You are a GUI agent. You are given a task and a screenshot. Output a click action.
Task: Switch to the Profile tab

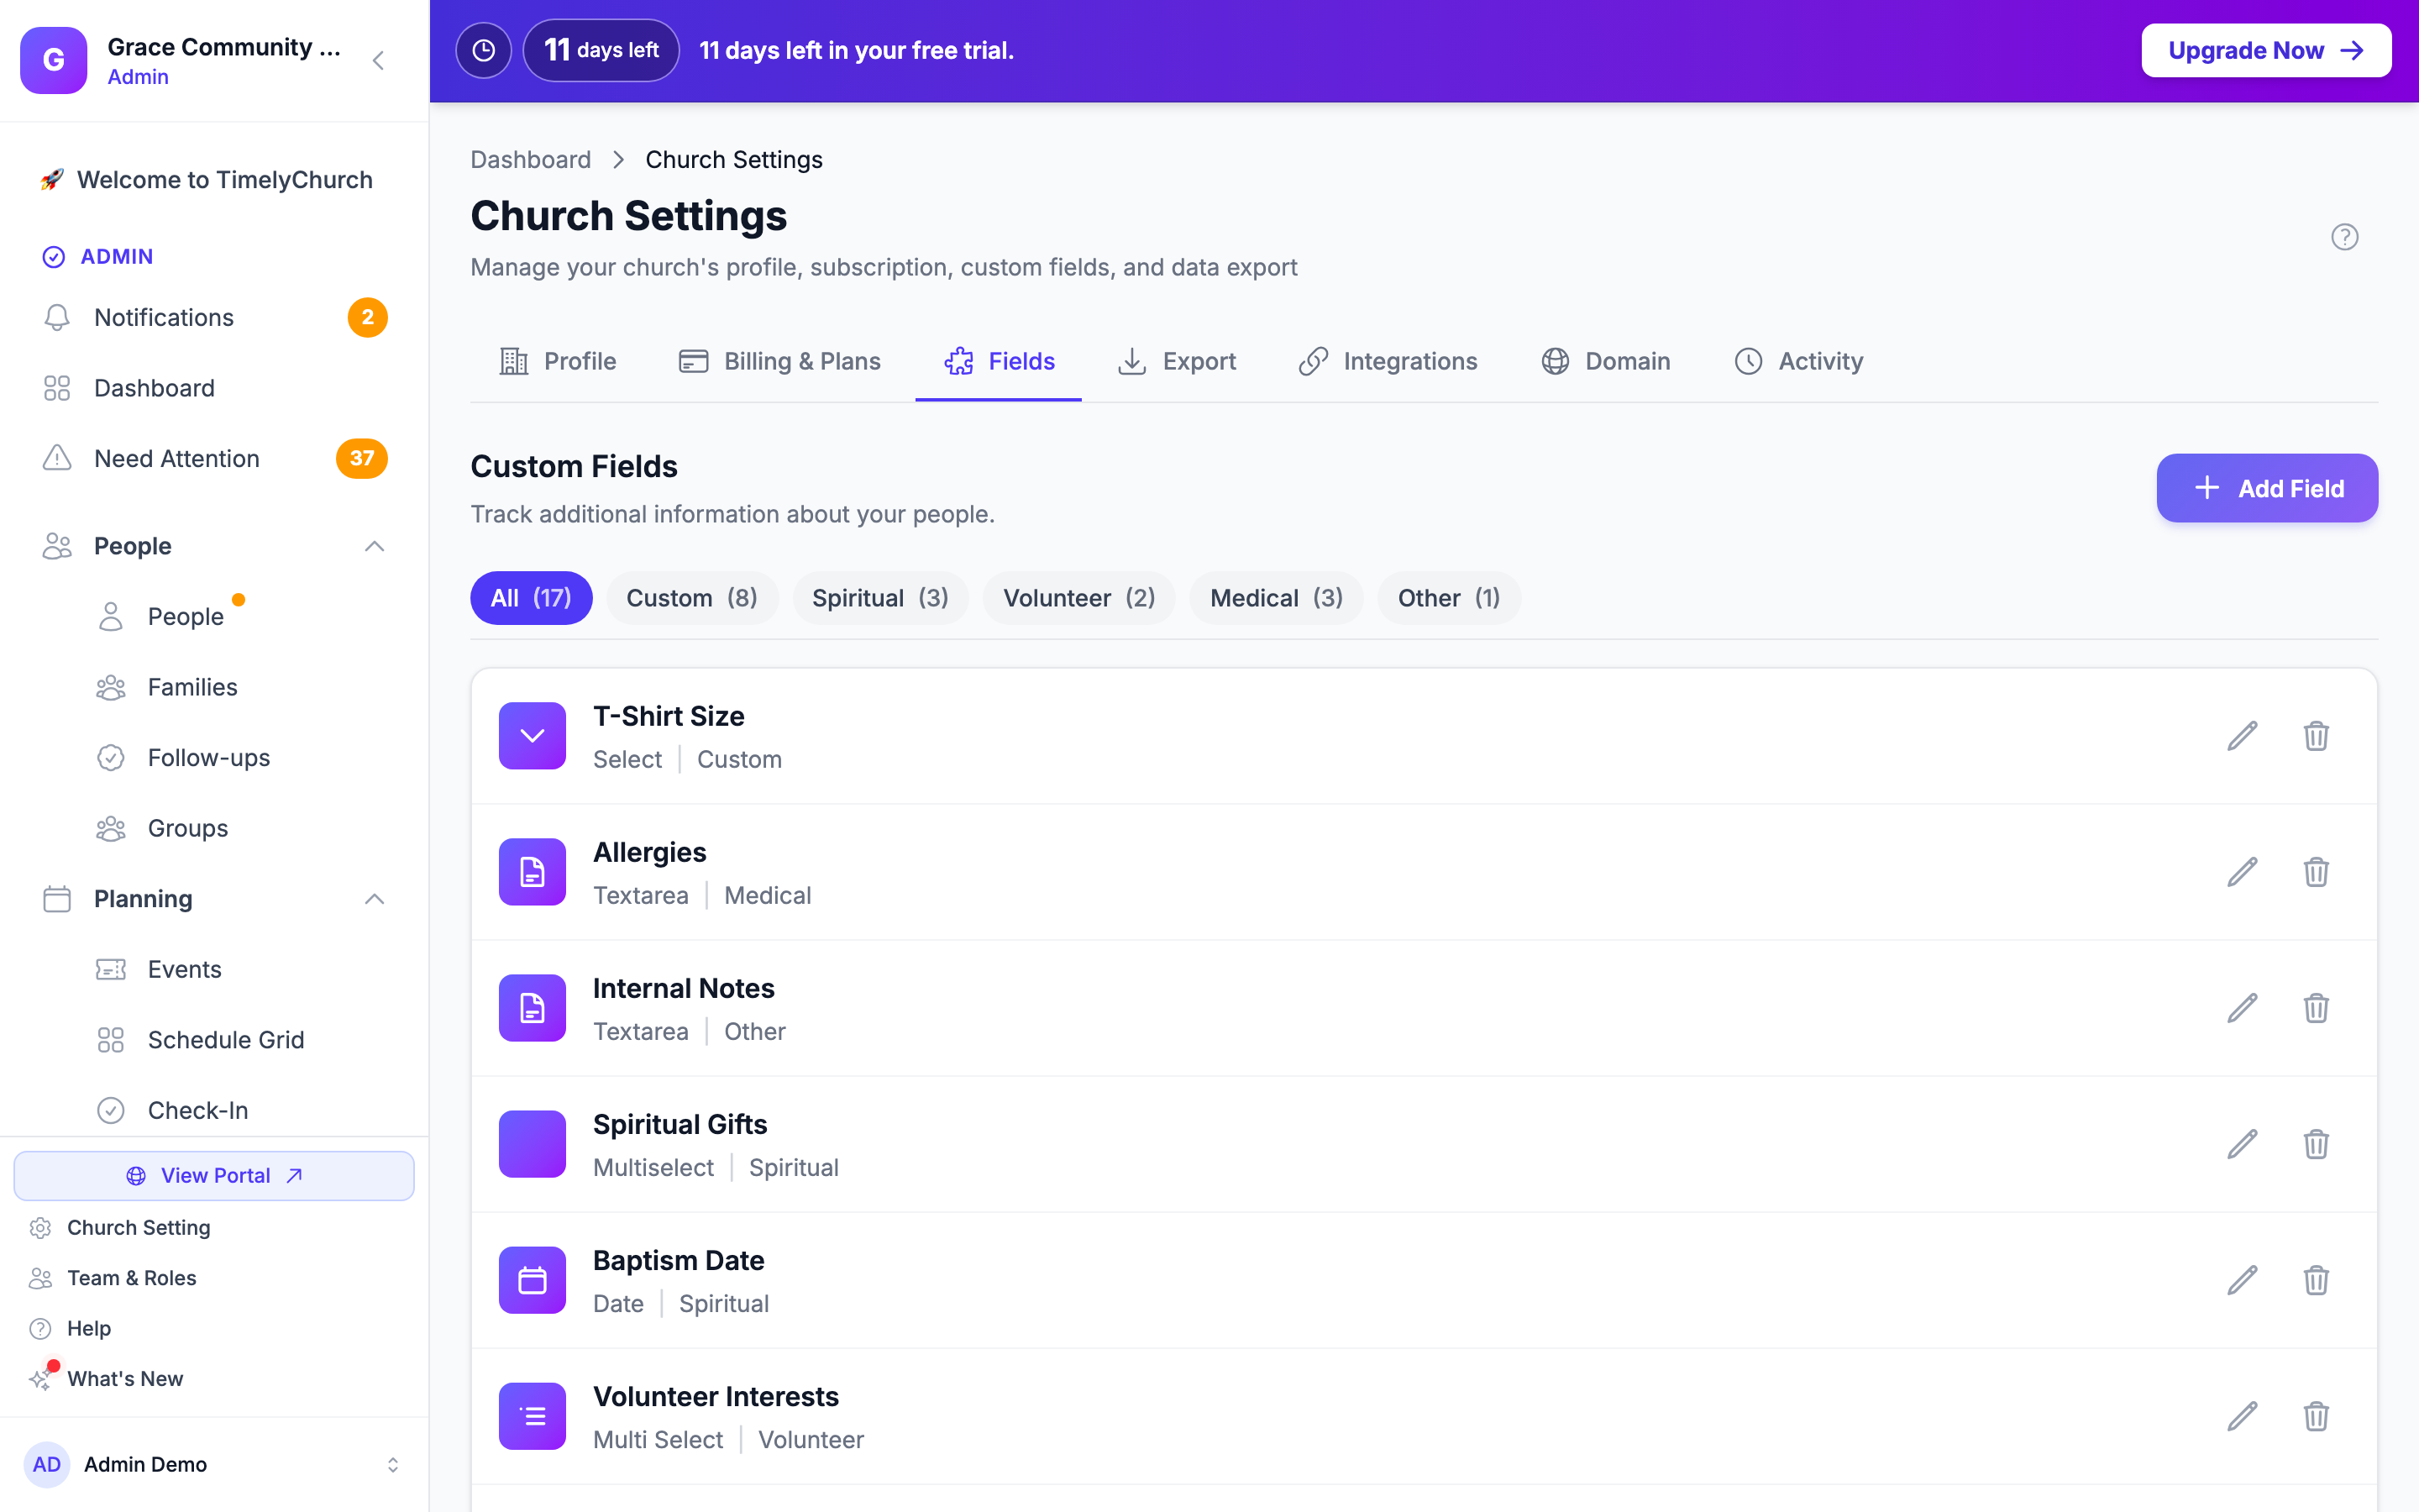coord(558,361)
